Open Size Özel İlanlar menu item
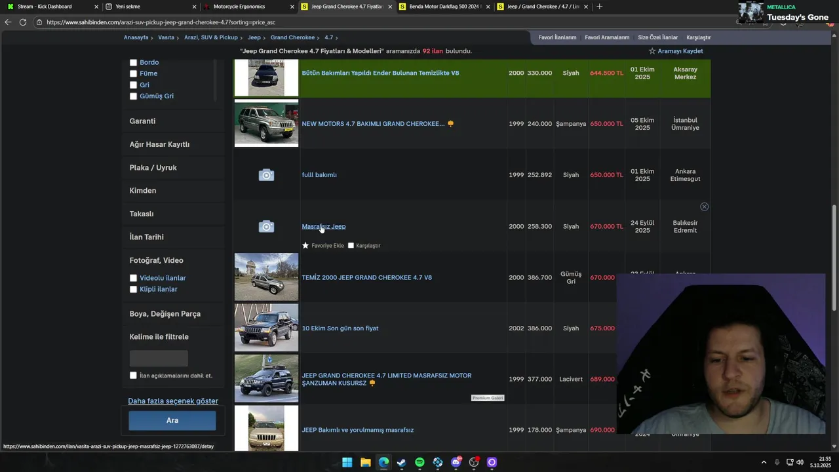 point(657,37)
